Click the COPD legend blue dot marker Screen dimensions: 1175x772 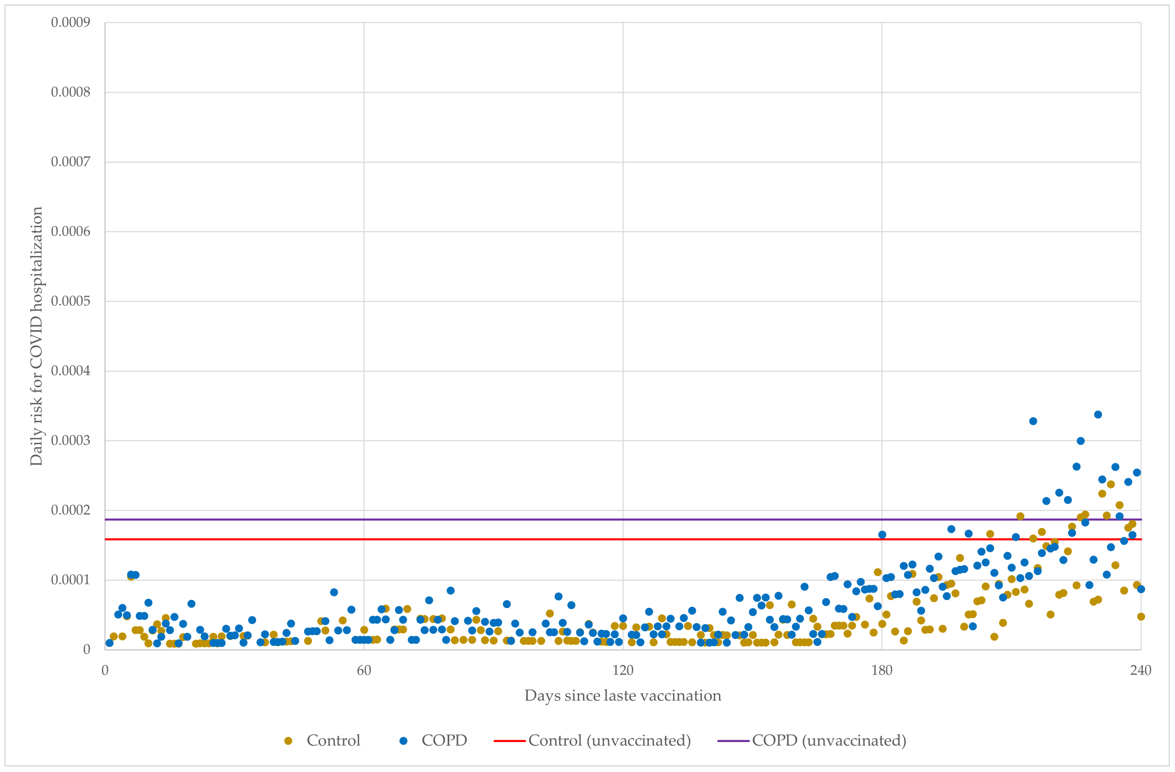403,740
